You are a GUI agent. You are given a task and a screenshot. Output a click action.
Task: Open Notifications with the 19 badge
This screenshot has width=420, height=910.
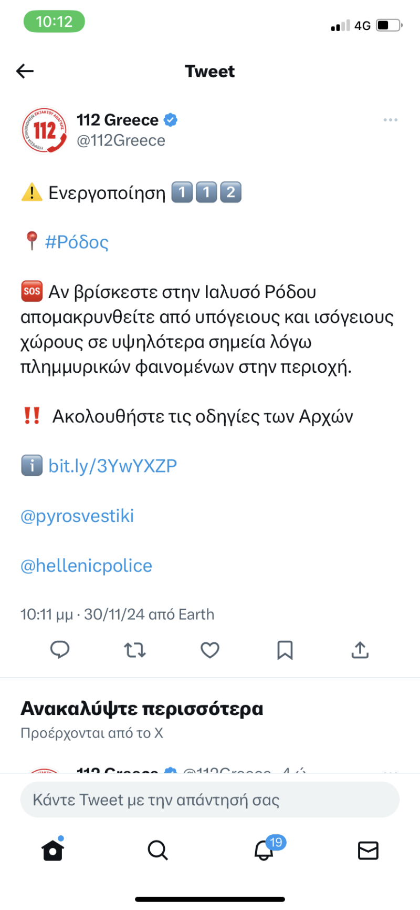[x=264, y=850]
